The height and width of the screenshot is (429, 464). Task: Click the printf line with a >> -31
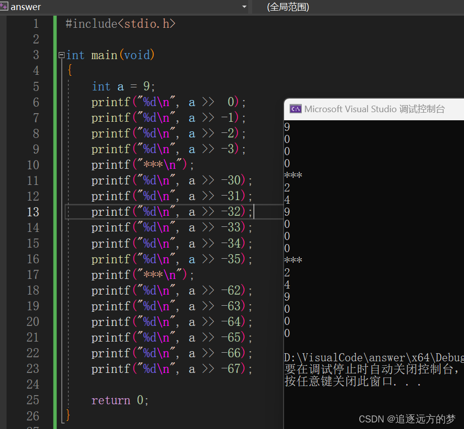(x=172, y=197)
